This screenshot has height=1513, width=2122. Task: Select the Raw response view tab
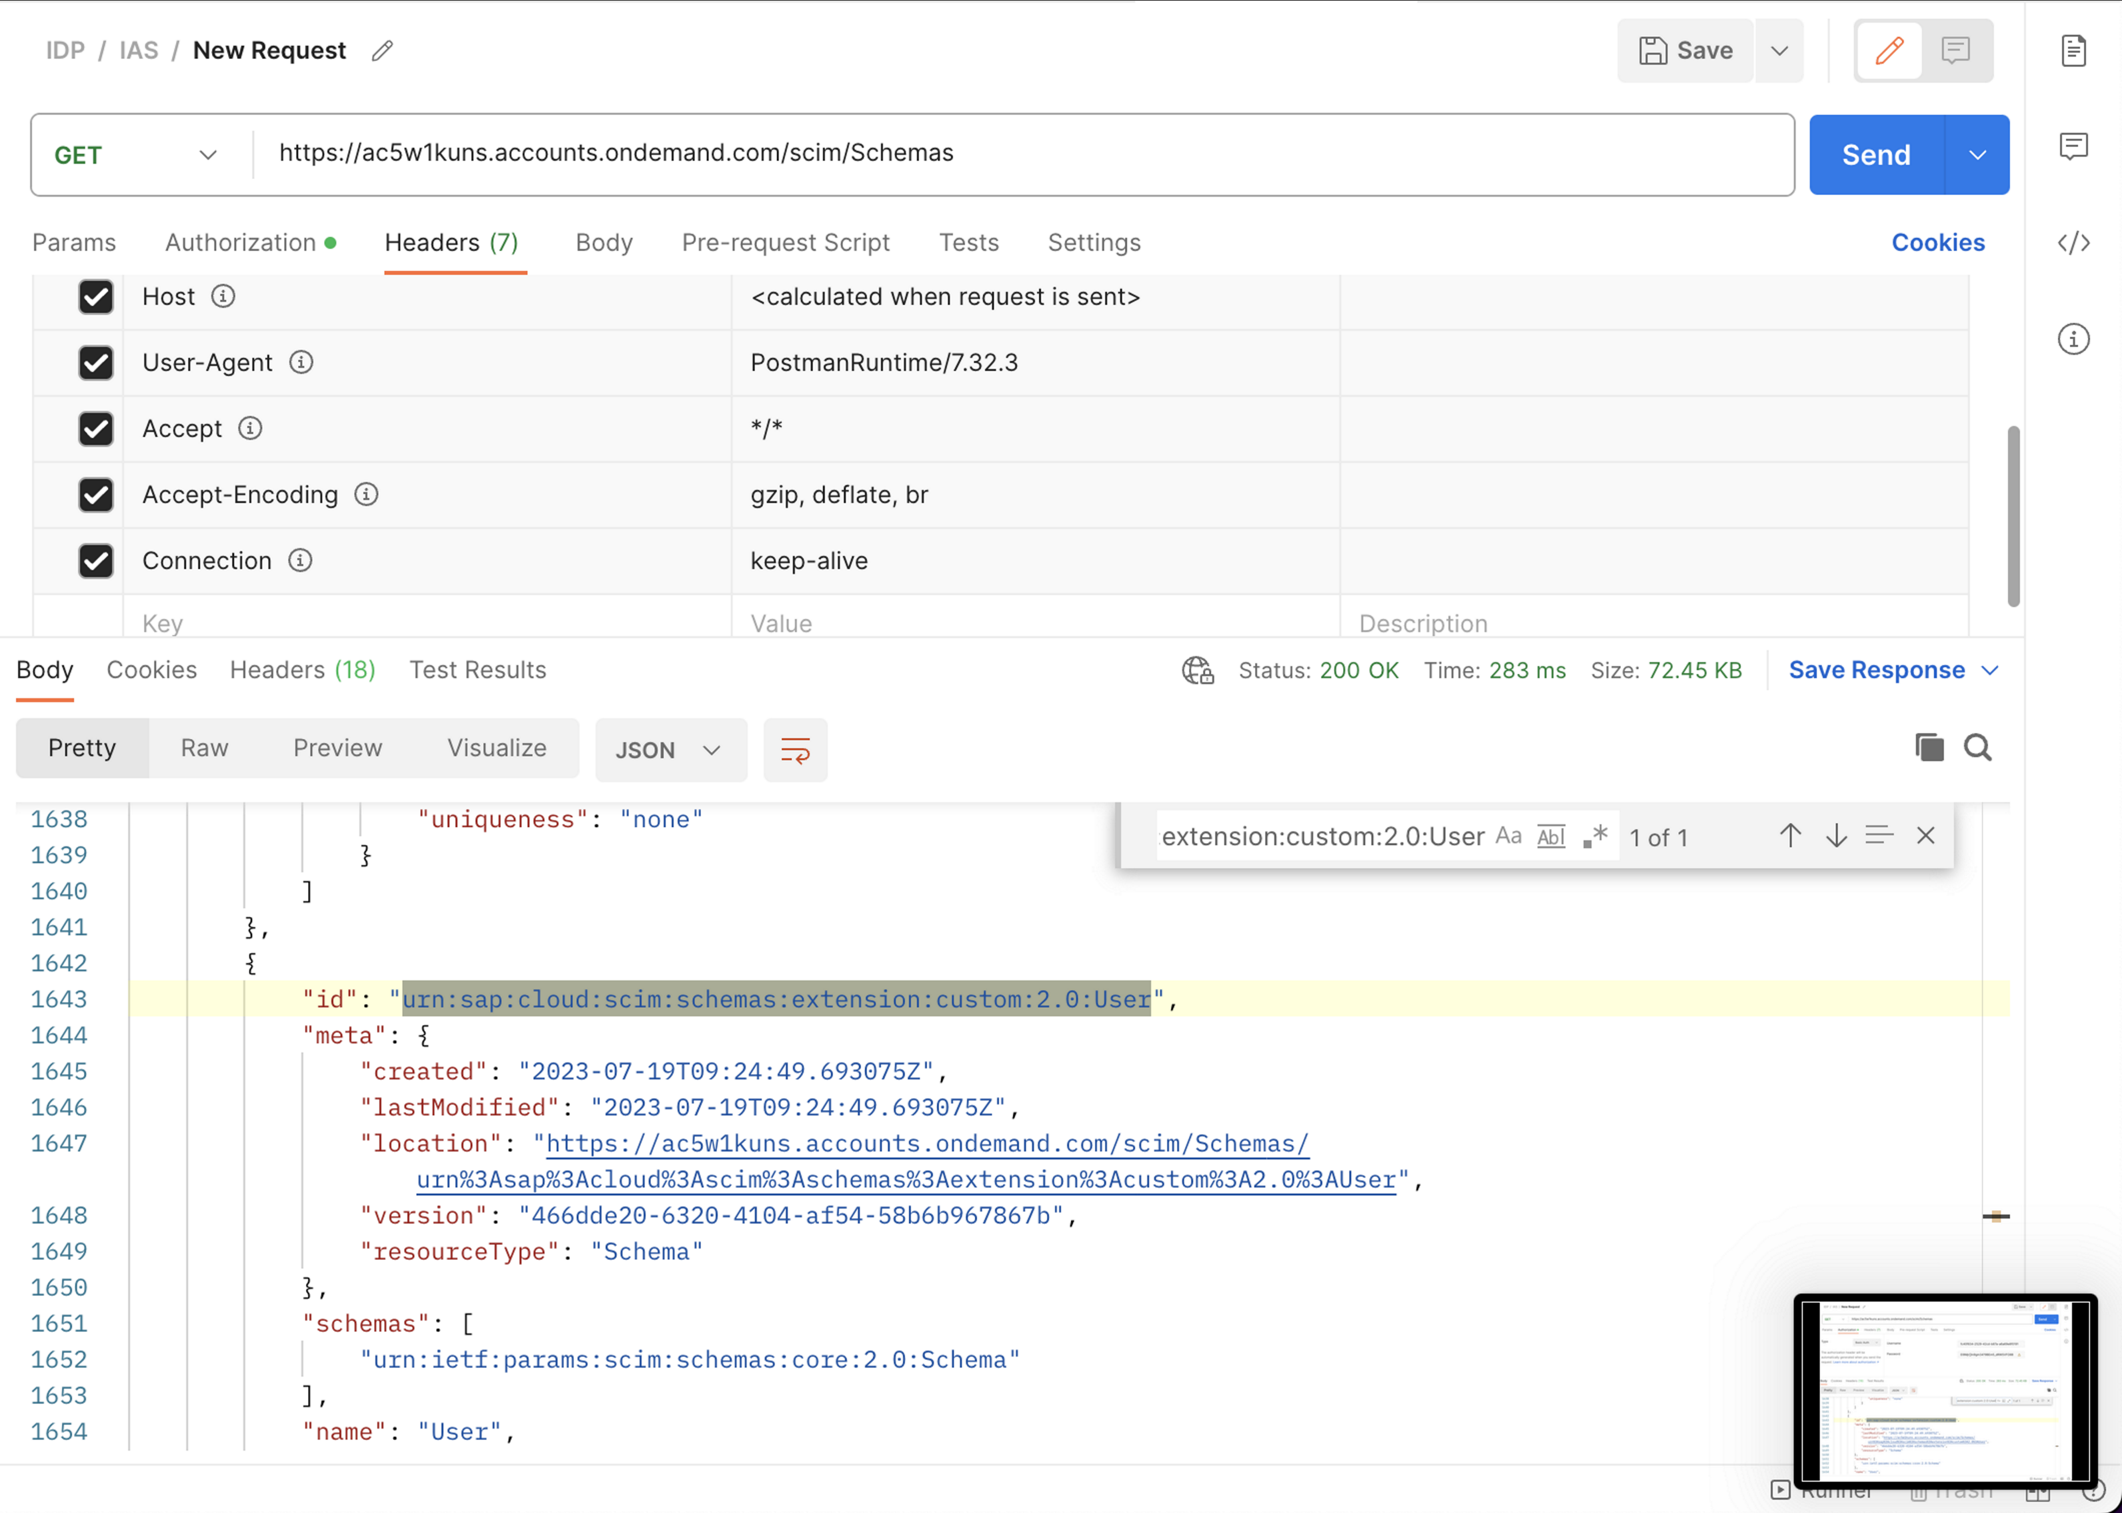click(x=204, y=748)
